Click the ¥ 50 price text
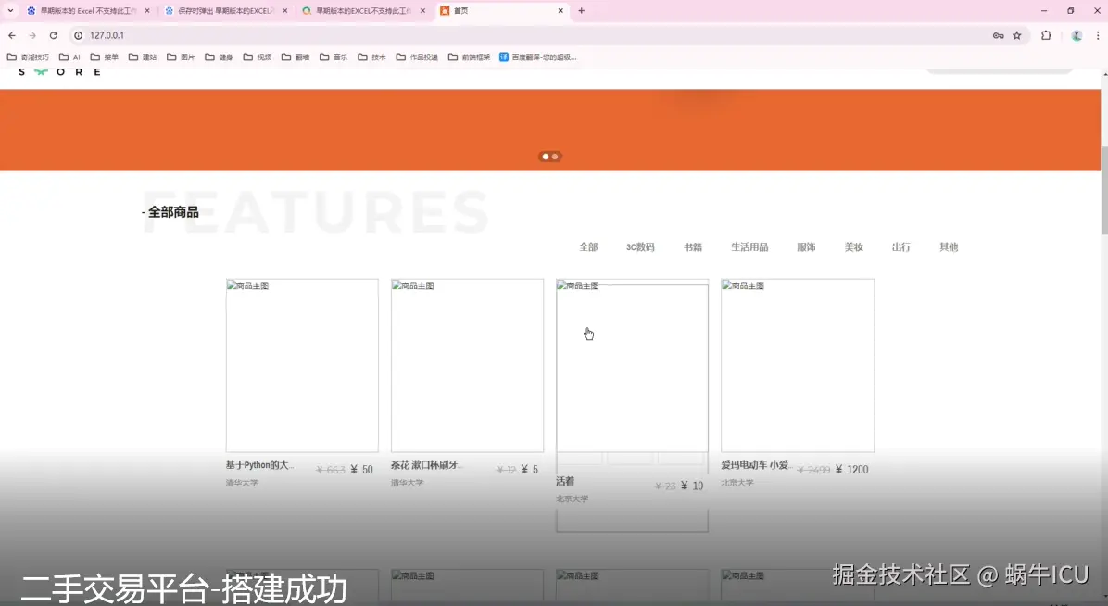 pyautogui.click(x=361, y=470)
